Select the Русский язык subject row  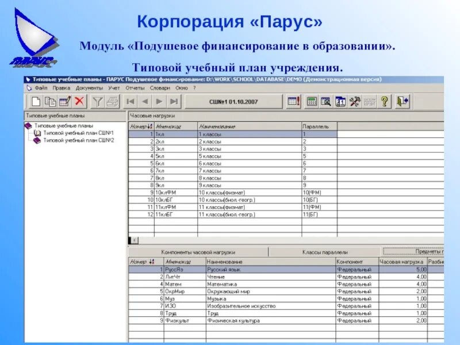(x=286, y=270)
